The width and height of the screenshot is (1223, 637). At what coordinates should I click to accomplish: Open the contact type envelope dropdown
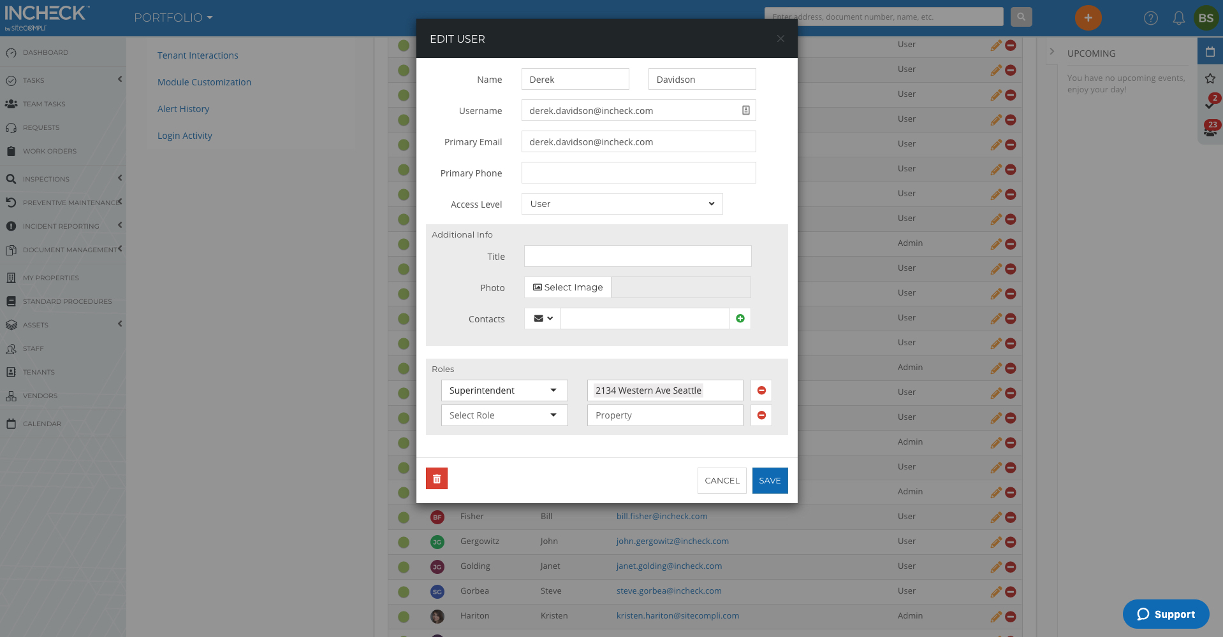coord(542,318)
